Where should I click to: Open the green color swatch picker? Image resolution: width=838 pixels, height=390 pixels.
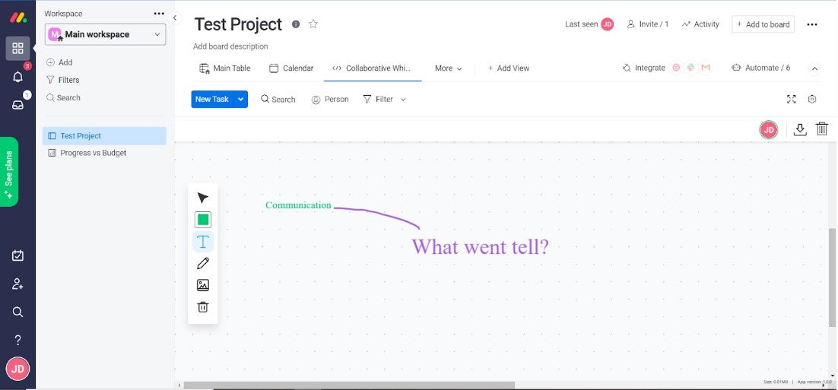pyautogui.click(x=203, y=220)
